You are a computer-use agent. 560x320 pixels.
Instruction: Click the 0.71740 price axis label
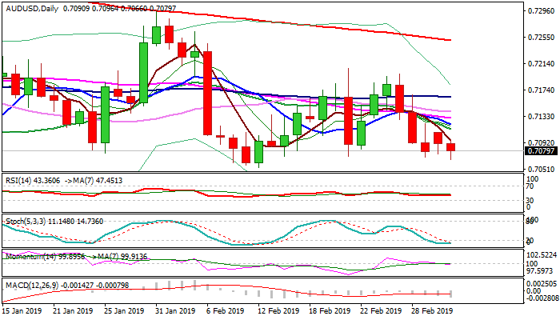pos(540,90)
